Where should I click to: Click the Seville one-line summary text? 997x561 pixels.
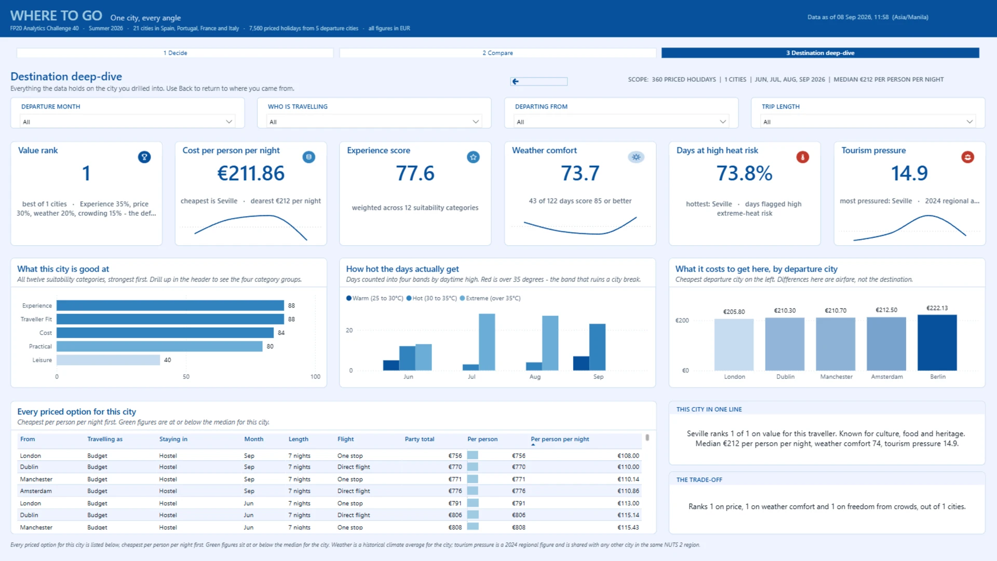[827, 438]
